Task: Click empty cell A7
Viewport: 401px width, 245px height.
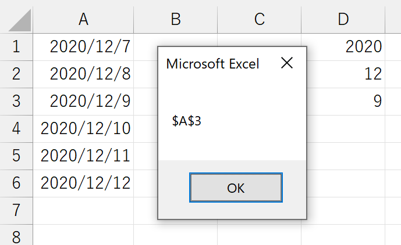Action: point(83,211)
